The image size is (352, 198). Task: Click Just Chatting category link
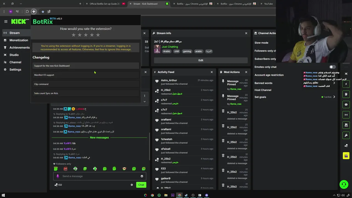pyautogui.click(x=170, y=47)
